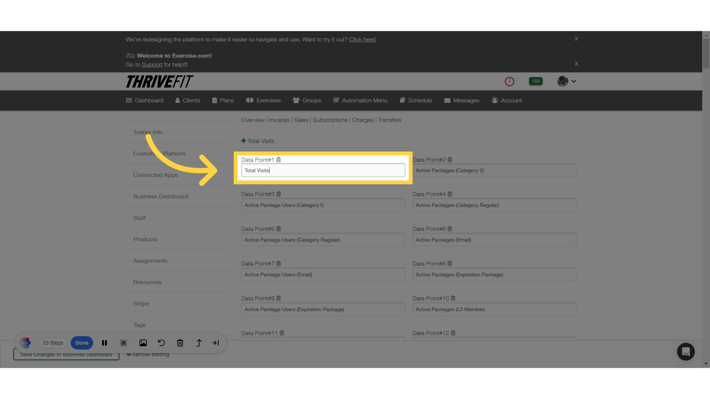Viewport: 710px width, 399px height.
Task: Save Changes to Business Dashboard
Action: point(66,354)
